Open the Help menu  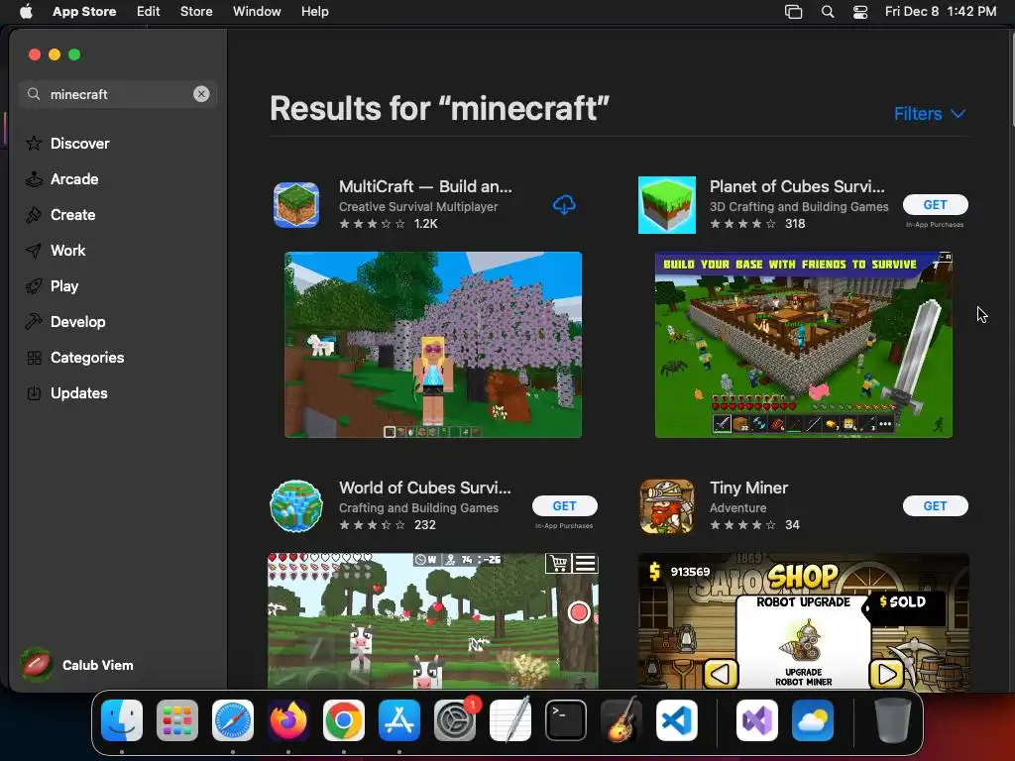coord(314,12)
